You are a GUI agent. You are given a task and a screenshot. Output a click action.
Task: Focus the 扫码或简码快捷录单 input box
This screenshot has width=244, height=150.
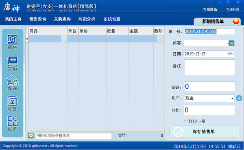click(74, 136)
